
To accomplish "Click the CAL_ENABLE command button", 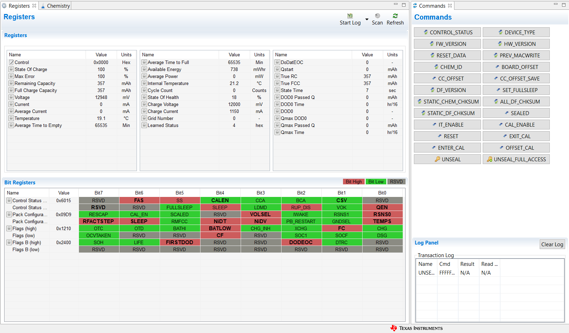I will point(516,125).
